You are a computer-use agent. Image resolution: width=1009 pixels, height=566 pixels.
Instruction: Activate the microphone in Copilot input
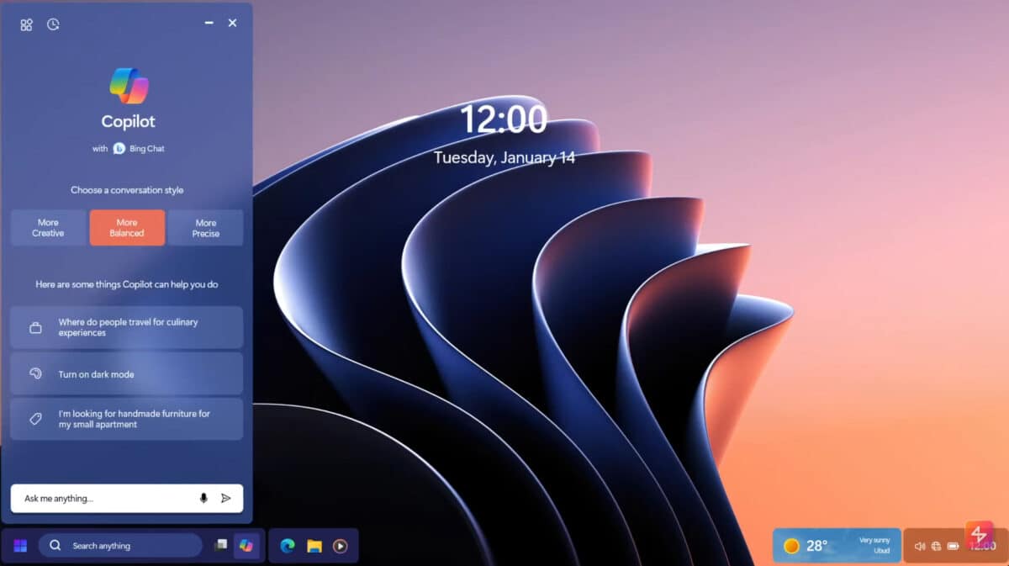click(203, 498)
